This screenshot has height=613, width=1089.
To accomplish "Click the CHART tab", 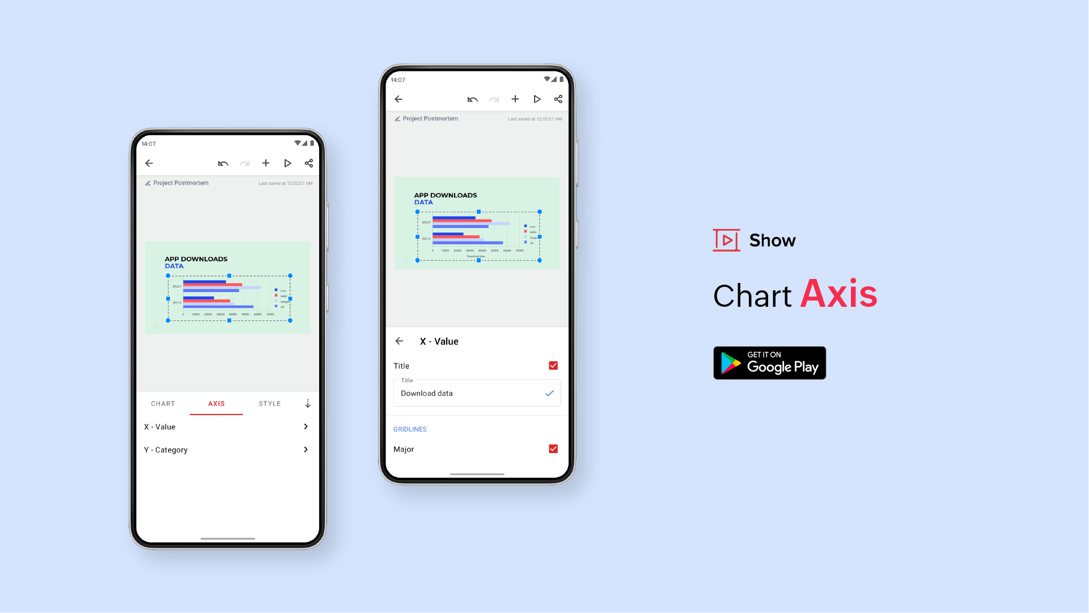I will point(162,403).
